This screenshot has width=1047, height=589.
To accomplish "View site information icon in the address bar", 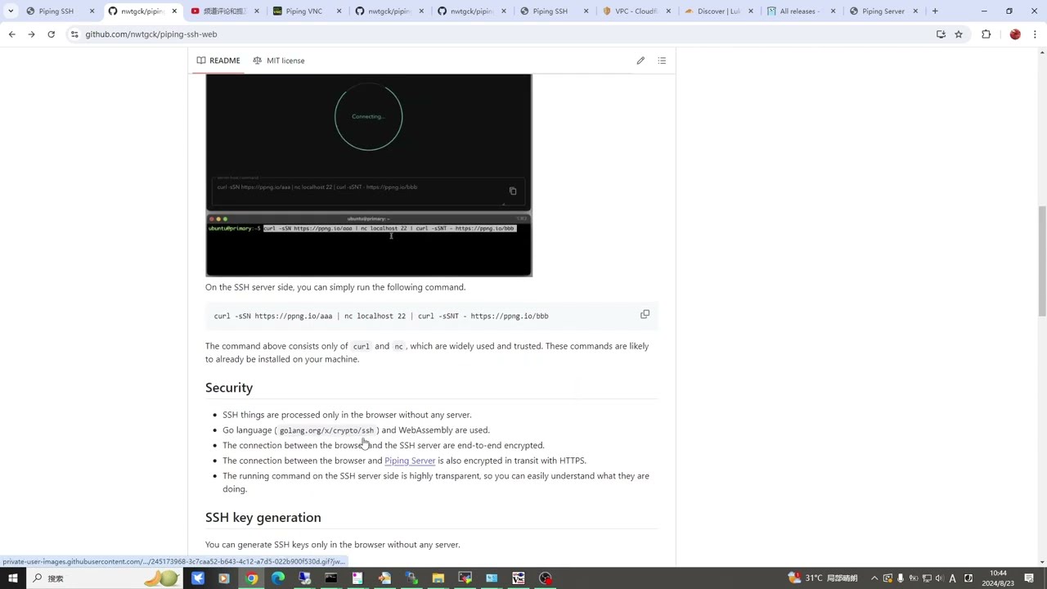I will (x=74, y=34).
